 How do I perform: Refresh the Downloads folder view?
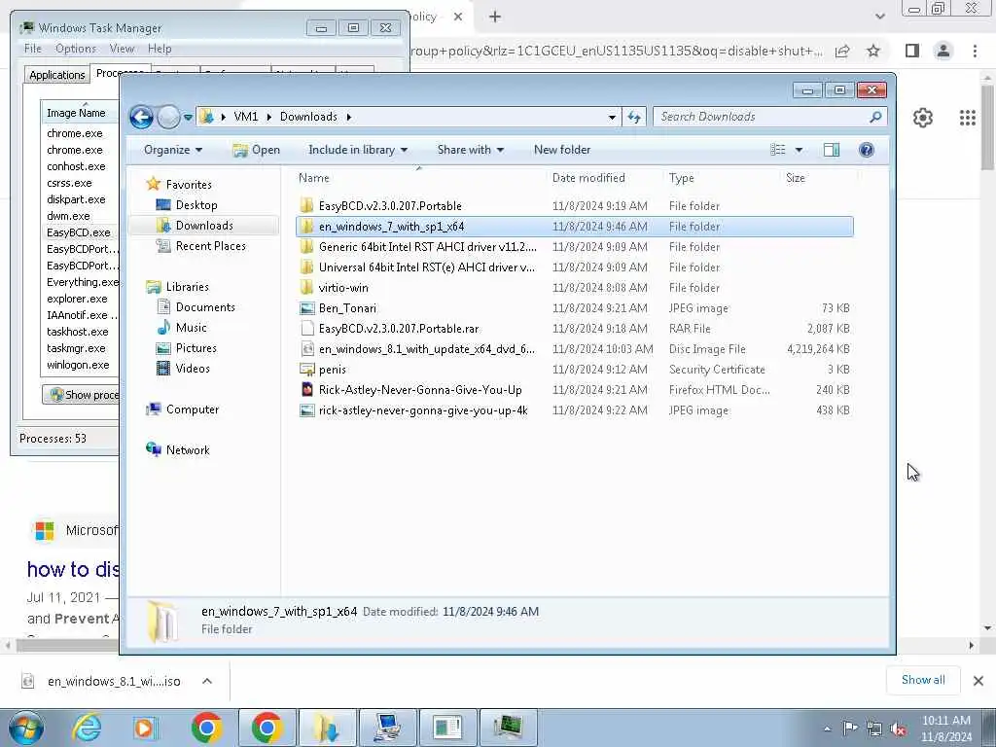coord(634,117)
